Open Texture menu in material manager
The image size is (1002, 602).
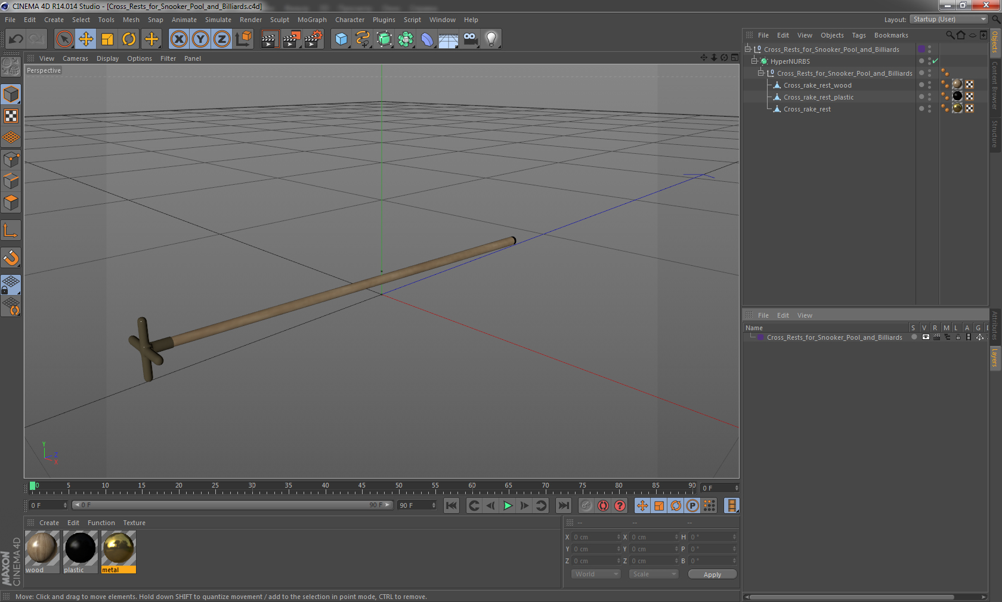pyautogui.click(x=134, y=523)
